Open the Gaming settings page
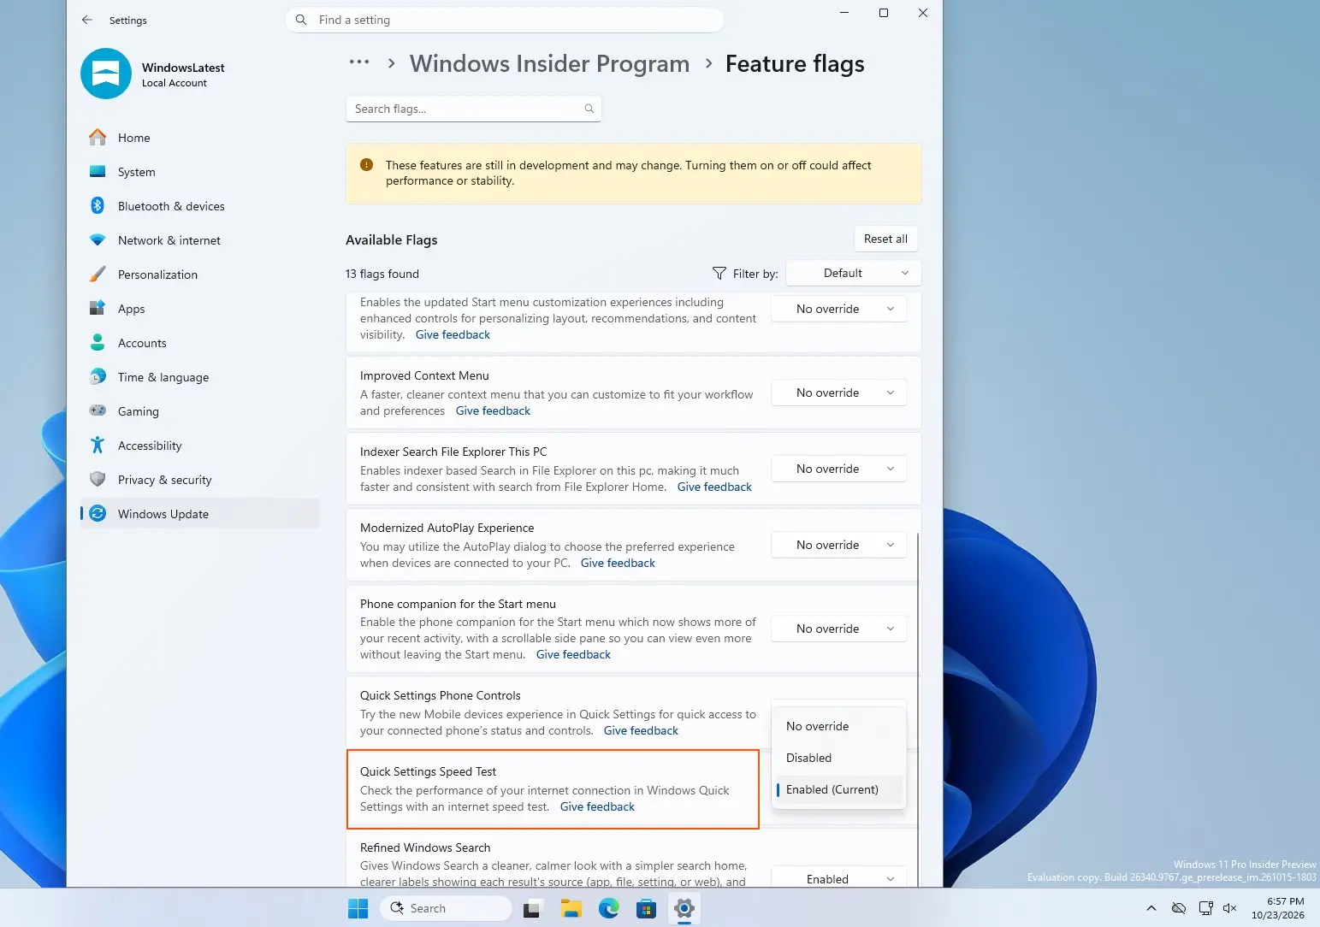Viewport: 1320px width, 927px height. tap(200, 411)
